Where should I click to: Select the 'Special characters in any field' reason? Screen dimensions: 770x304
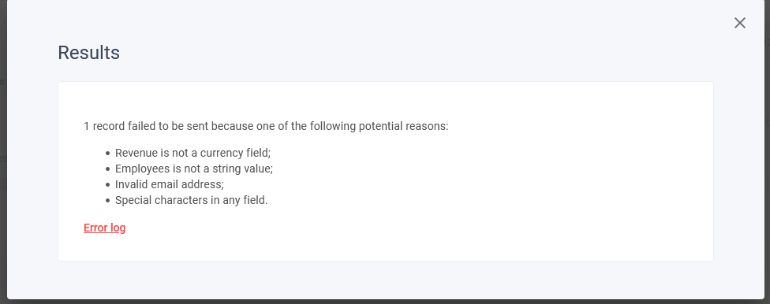coord(192,200)
